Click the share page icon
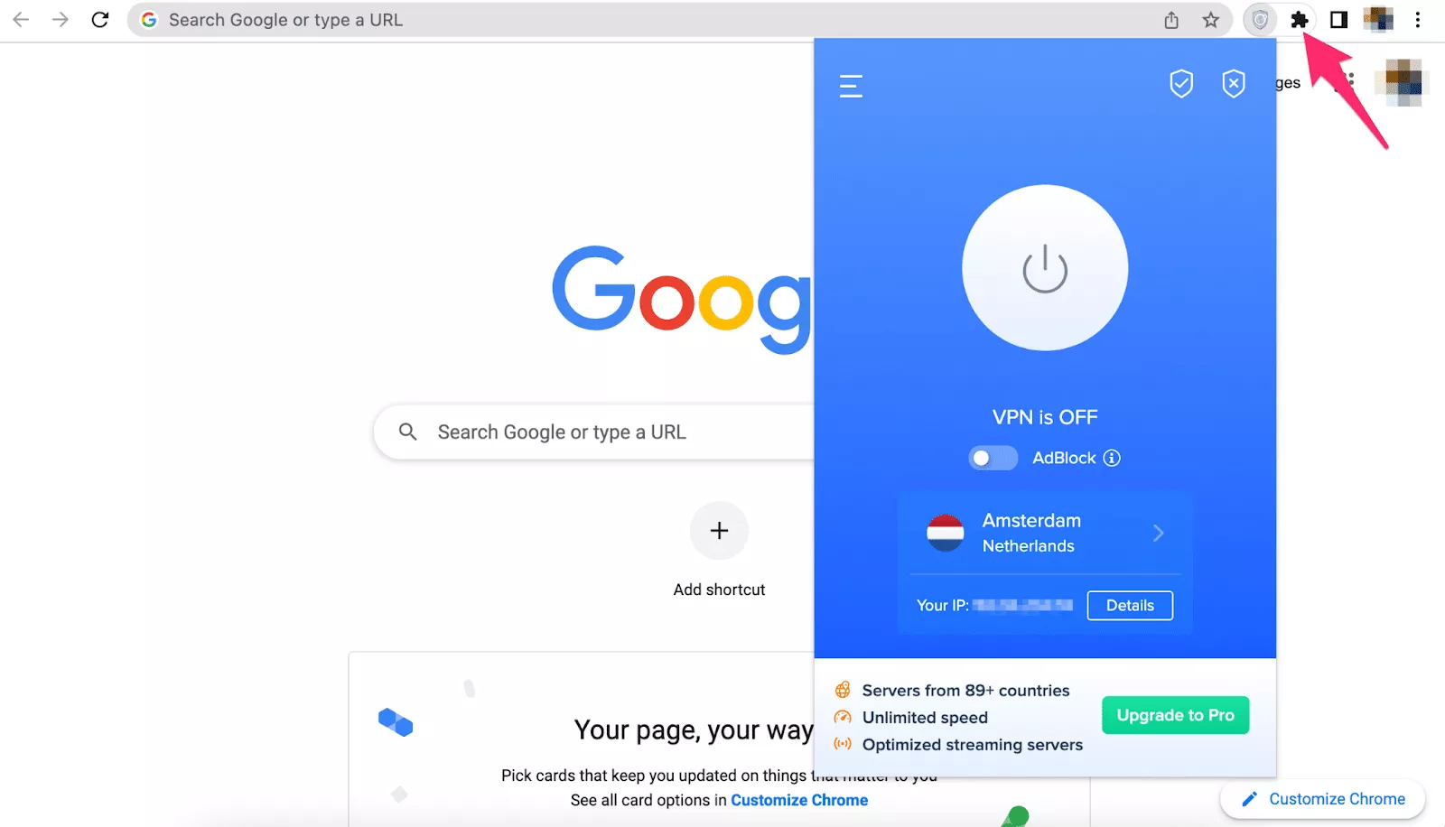This screenshot has width=1445, height=827. point(1171,20)
